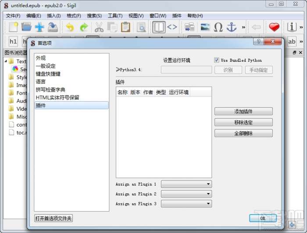Select 键盘快捷键 in preferences list
The width and height of the screenshot is (307, 233).
coord(48,74)
